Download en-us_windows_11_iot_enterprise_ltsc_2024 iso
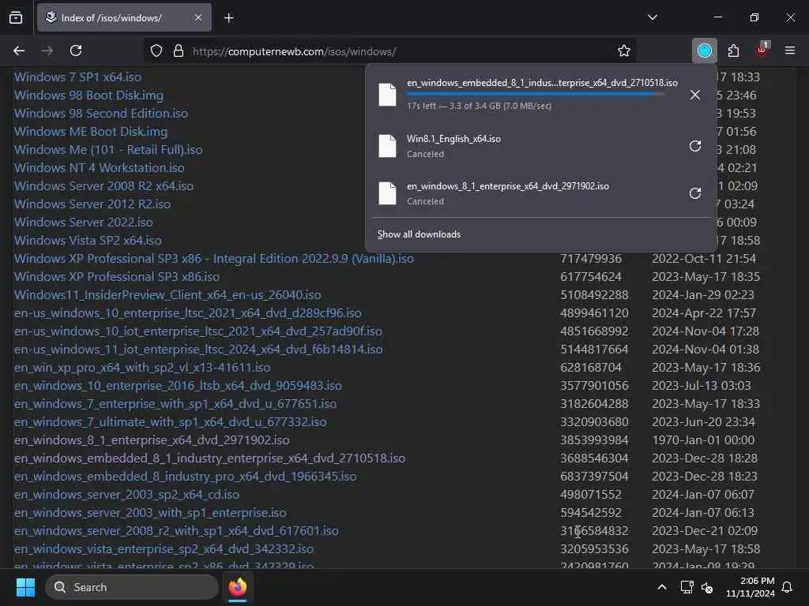The height and width of the screenshot is (606, 809). [198, 350]
